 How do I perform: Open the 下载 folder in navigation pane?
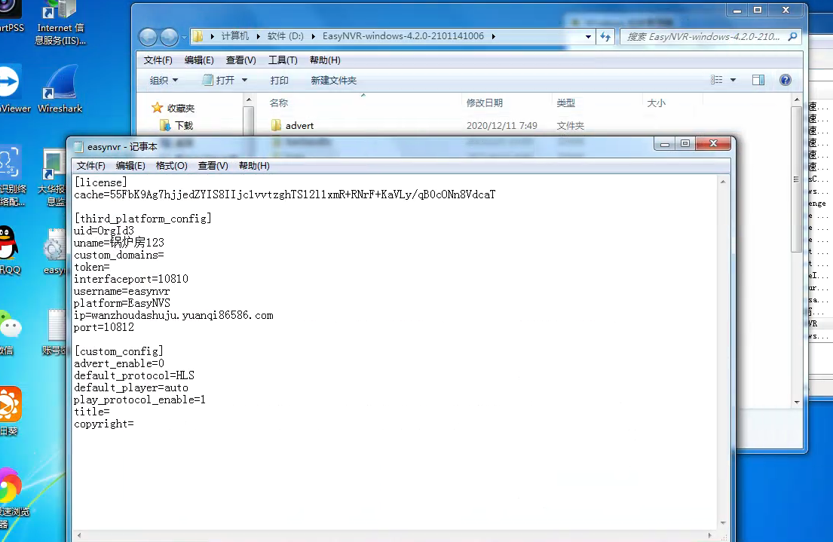[x=176, y=125]
